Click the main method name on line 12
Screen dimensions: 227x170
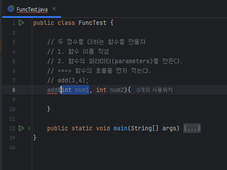coord(120,128)
